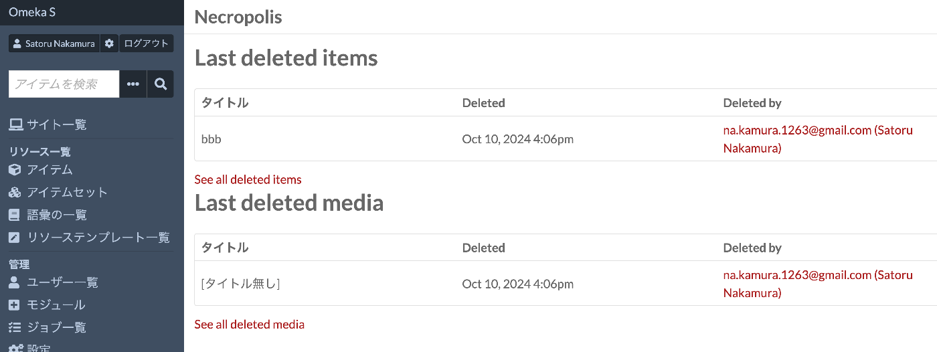Open advanced search ellipsis button

[133, 84]
